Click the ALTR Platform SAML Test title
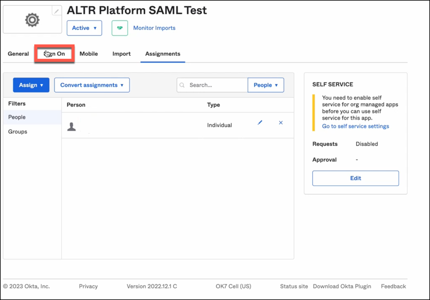The height and width of the screenshot is (300, 430). click(137, 10)
